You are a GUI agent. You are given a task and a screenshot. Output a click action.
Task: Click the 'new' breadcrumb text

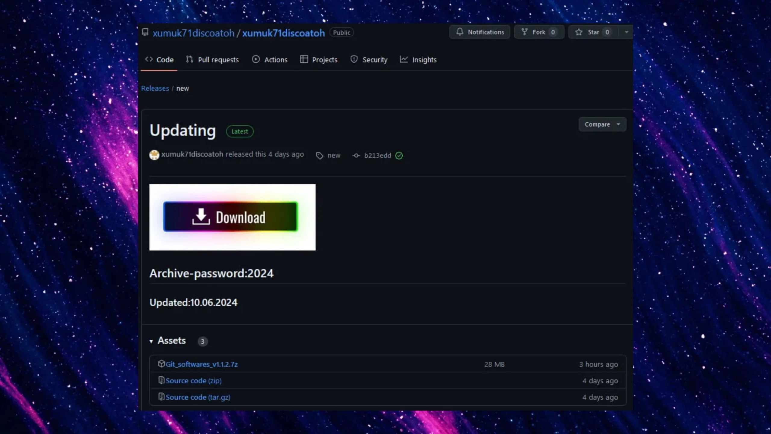point(183,89)
